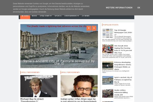This screenshot has width=153, height=102.
Task: Advance slider with right arrow button
Action: point(94,28)
